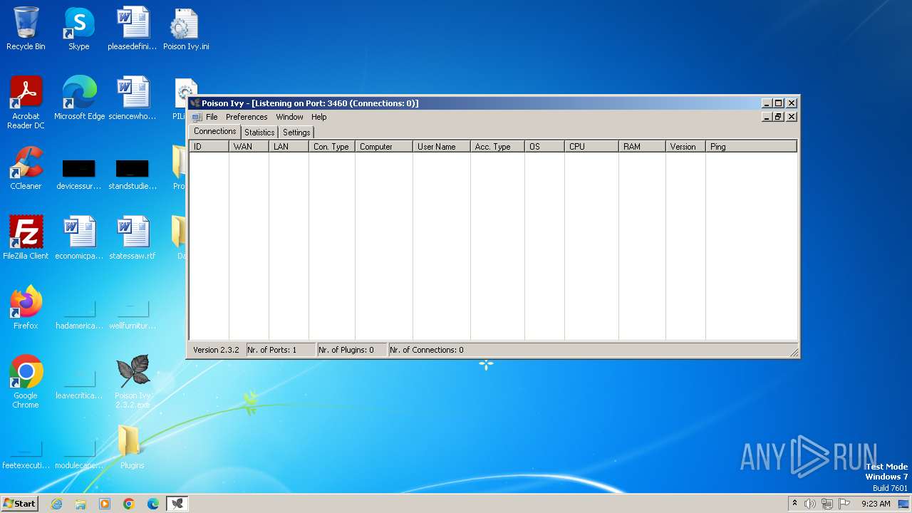
Task: Open the File menu in Poison Ivy
Action: [212, 117]
